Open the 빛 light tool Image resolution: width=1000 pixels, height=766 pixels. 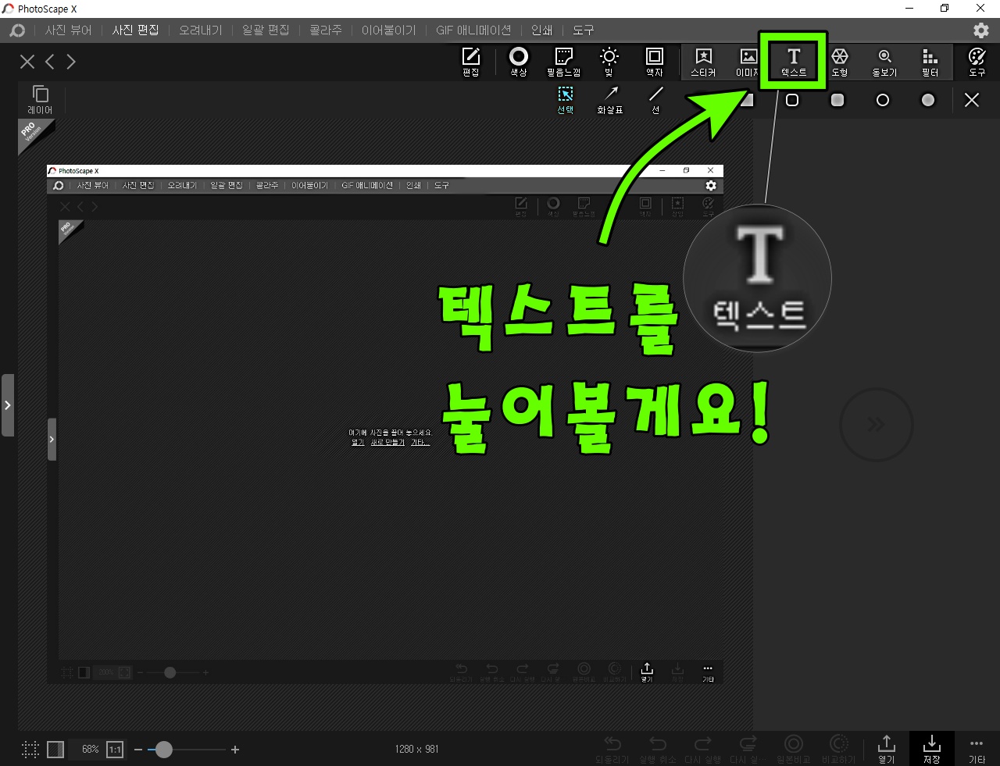coord(609,62)
